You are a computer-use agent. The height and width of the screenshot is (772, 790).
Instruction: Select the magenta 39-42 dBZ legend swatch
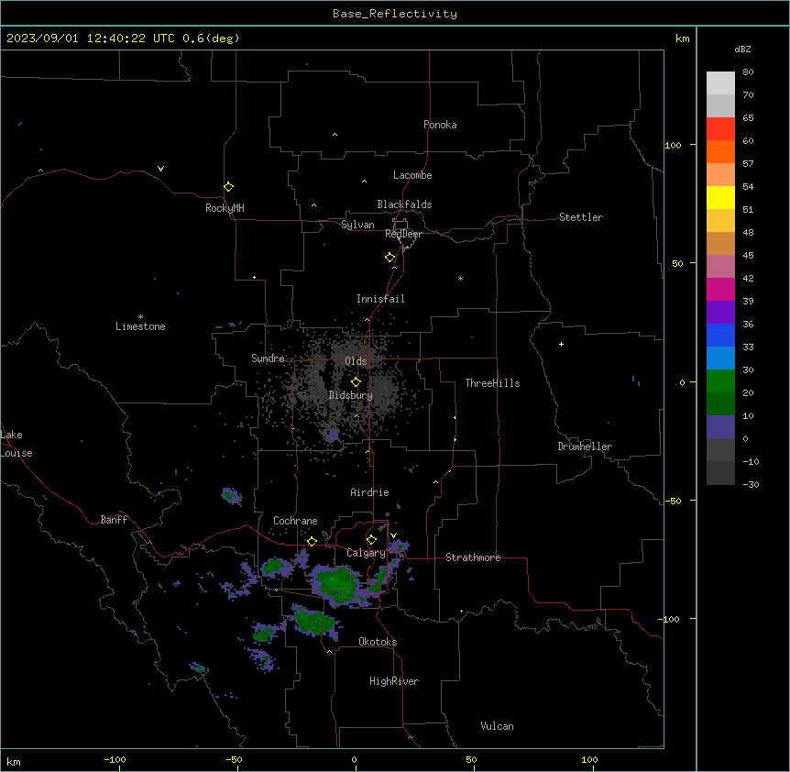click(720, 289)
